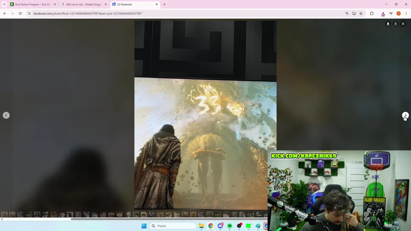411x231 pixels.
Task: Open the Chrome extensions puzzle icon
Action: tap(372, 13)
